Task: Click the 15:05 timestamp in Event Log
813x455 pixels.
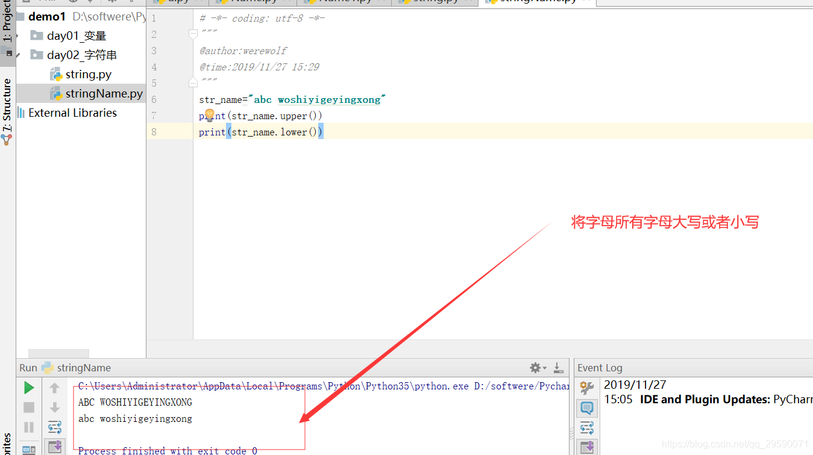Action: click(x=618, y=399)
